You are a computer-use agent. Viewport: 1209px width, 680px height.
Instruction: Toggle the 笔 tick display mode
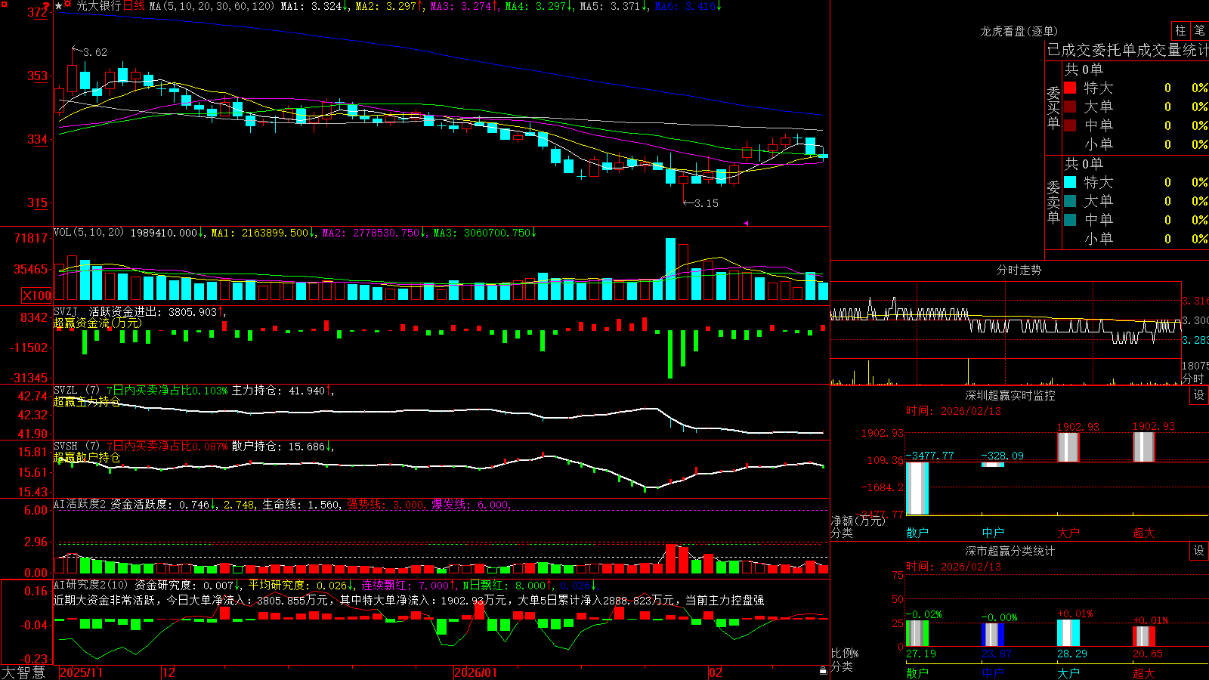pyautogui.click(x=1199, y=31)
